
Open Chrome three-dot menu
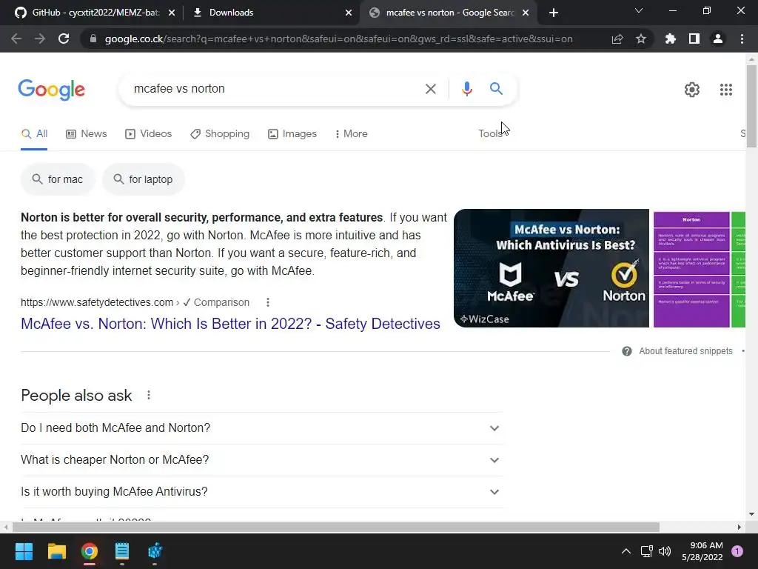pos(742,39)
